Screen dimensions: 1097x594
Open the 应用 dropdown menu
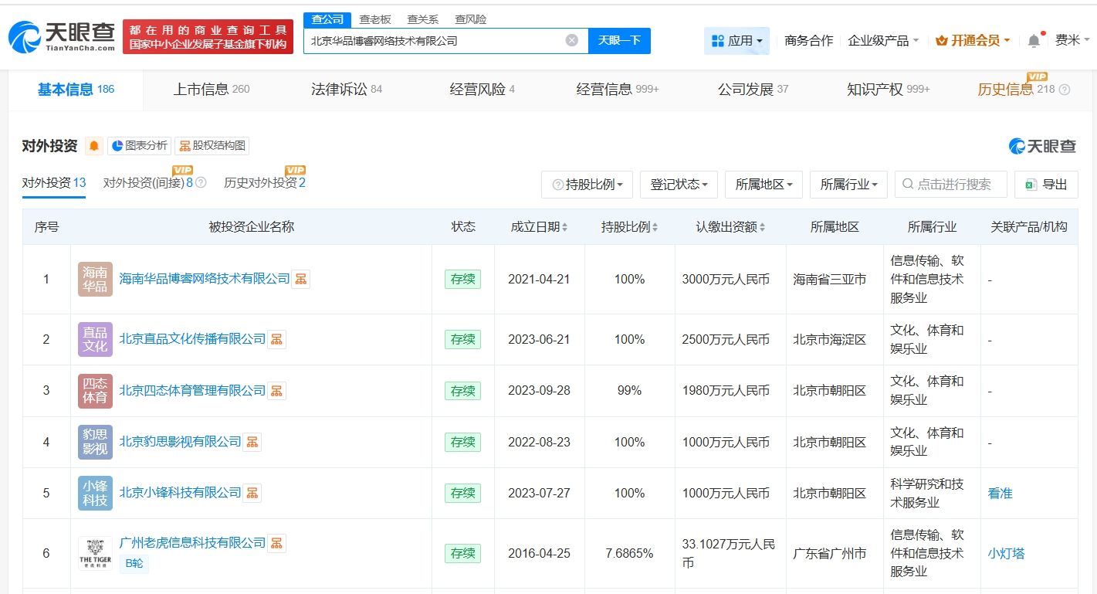pos(736,41)
